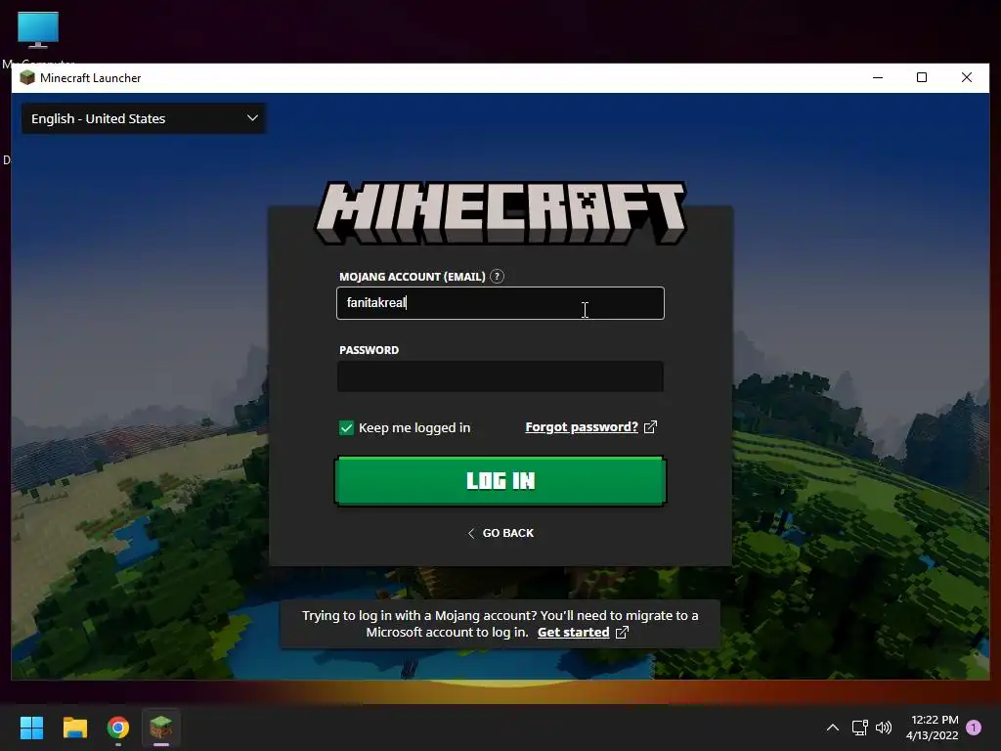Close the Minecraft Launcher window
Screen dimensions: 1001x751
(967, 77)
